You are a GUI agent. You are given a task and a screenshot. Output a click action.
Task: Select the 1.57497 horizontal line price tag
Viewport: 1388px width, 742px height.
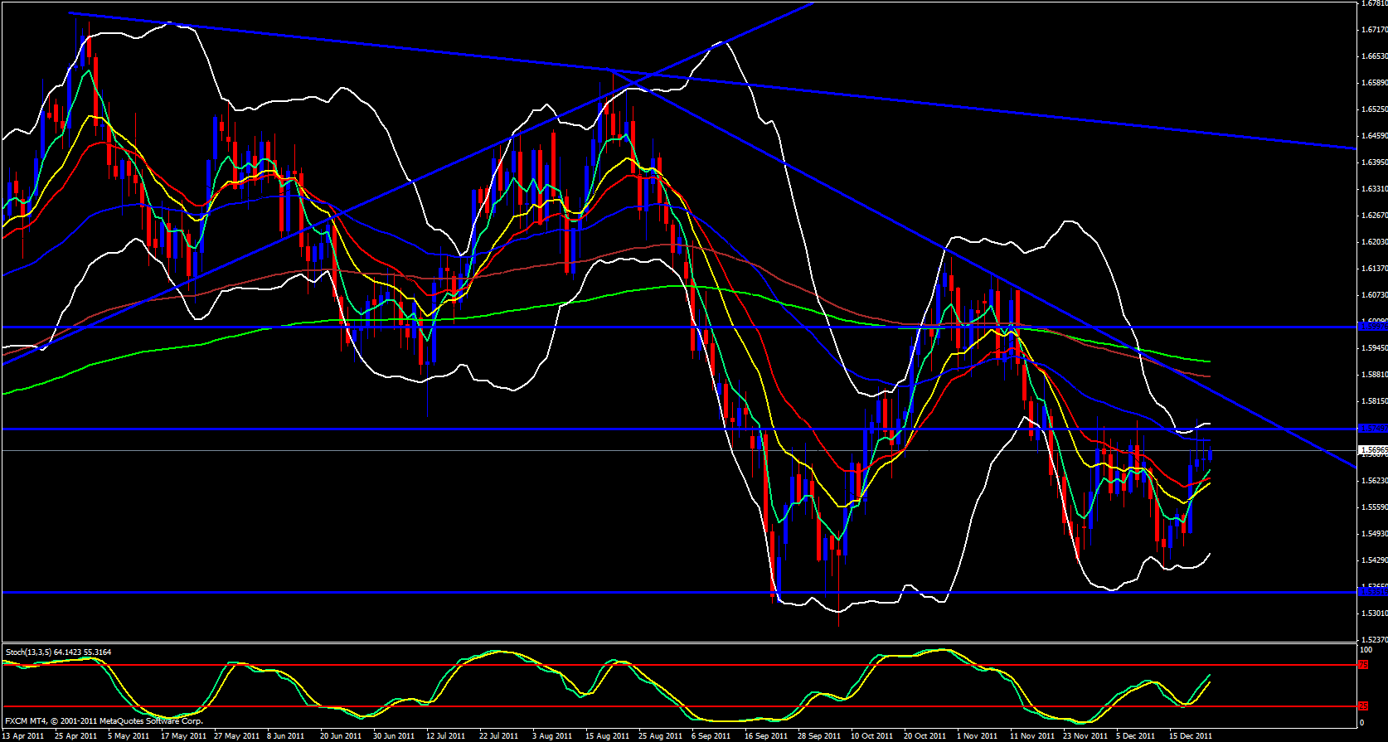[x=1372, y=429]
